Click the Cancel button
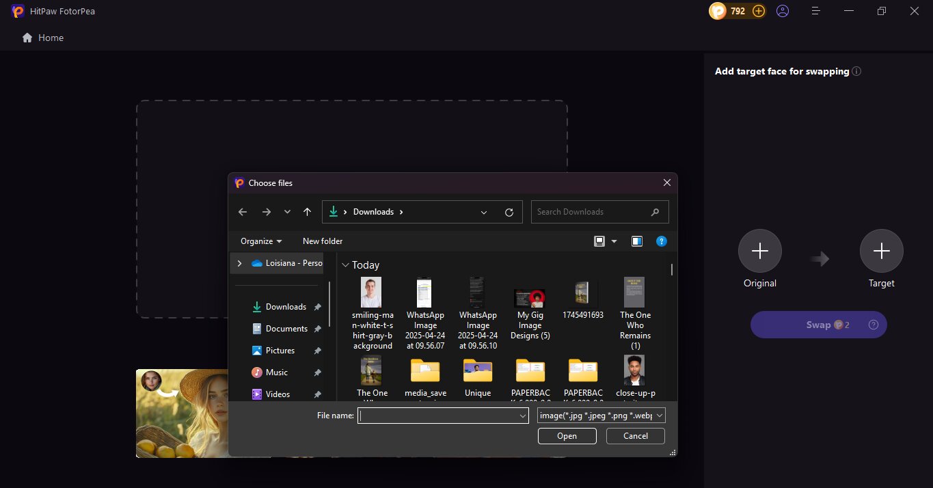Viewport: 933px width, 488px height. tap(635, 436)
